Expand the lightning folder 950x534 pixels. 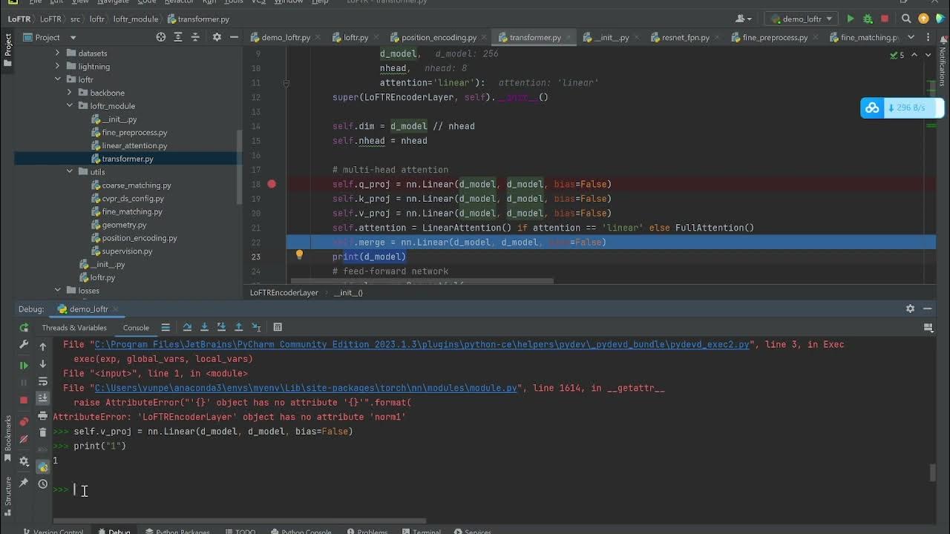tap(58, 67)
